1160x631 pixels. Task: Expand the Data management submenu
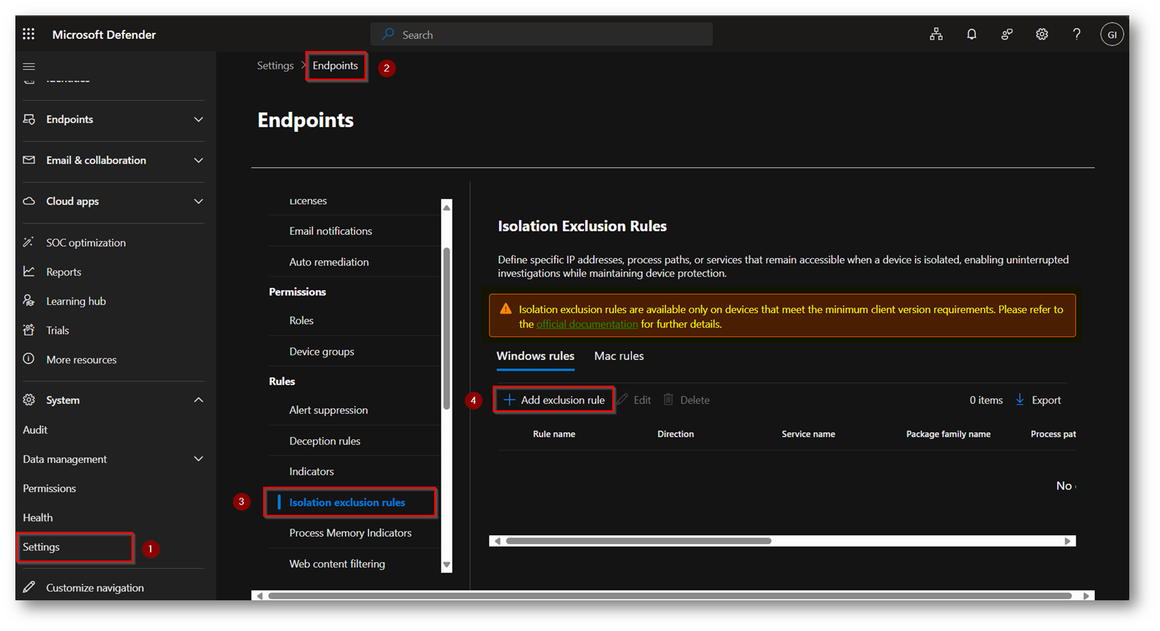point(198,459)
